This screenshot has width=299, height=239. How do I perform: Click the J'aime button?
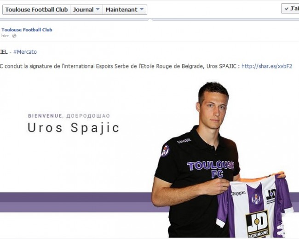tap(290, 8)
